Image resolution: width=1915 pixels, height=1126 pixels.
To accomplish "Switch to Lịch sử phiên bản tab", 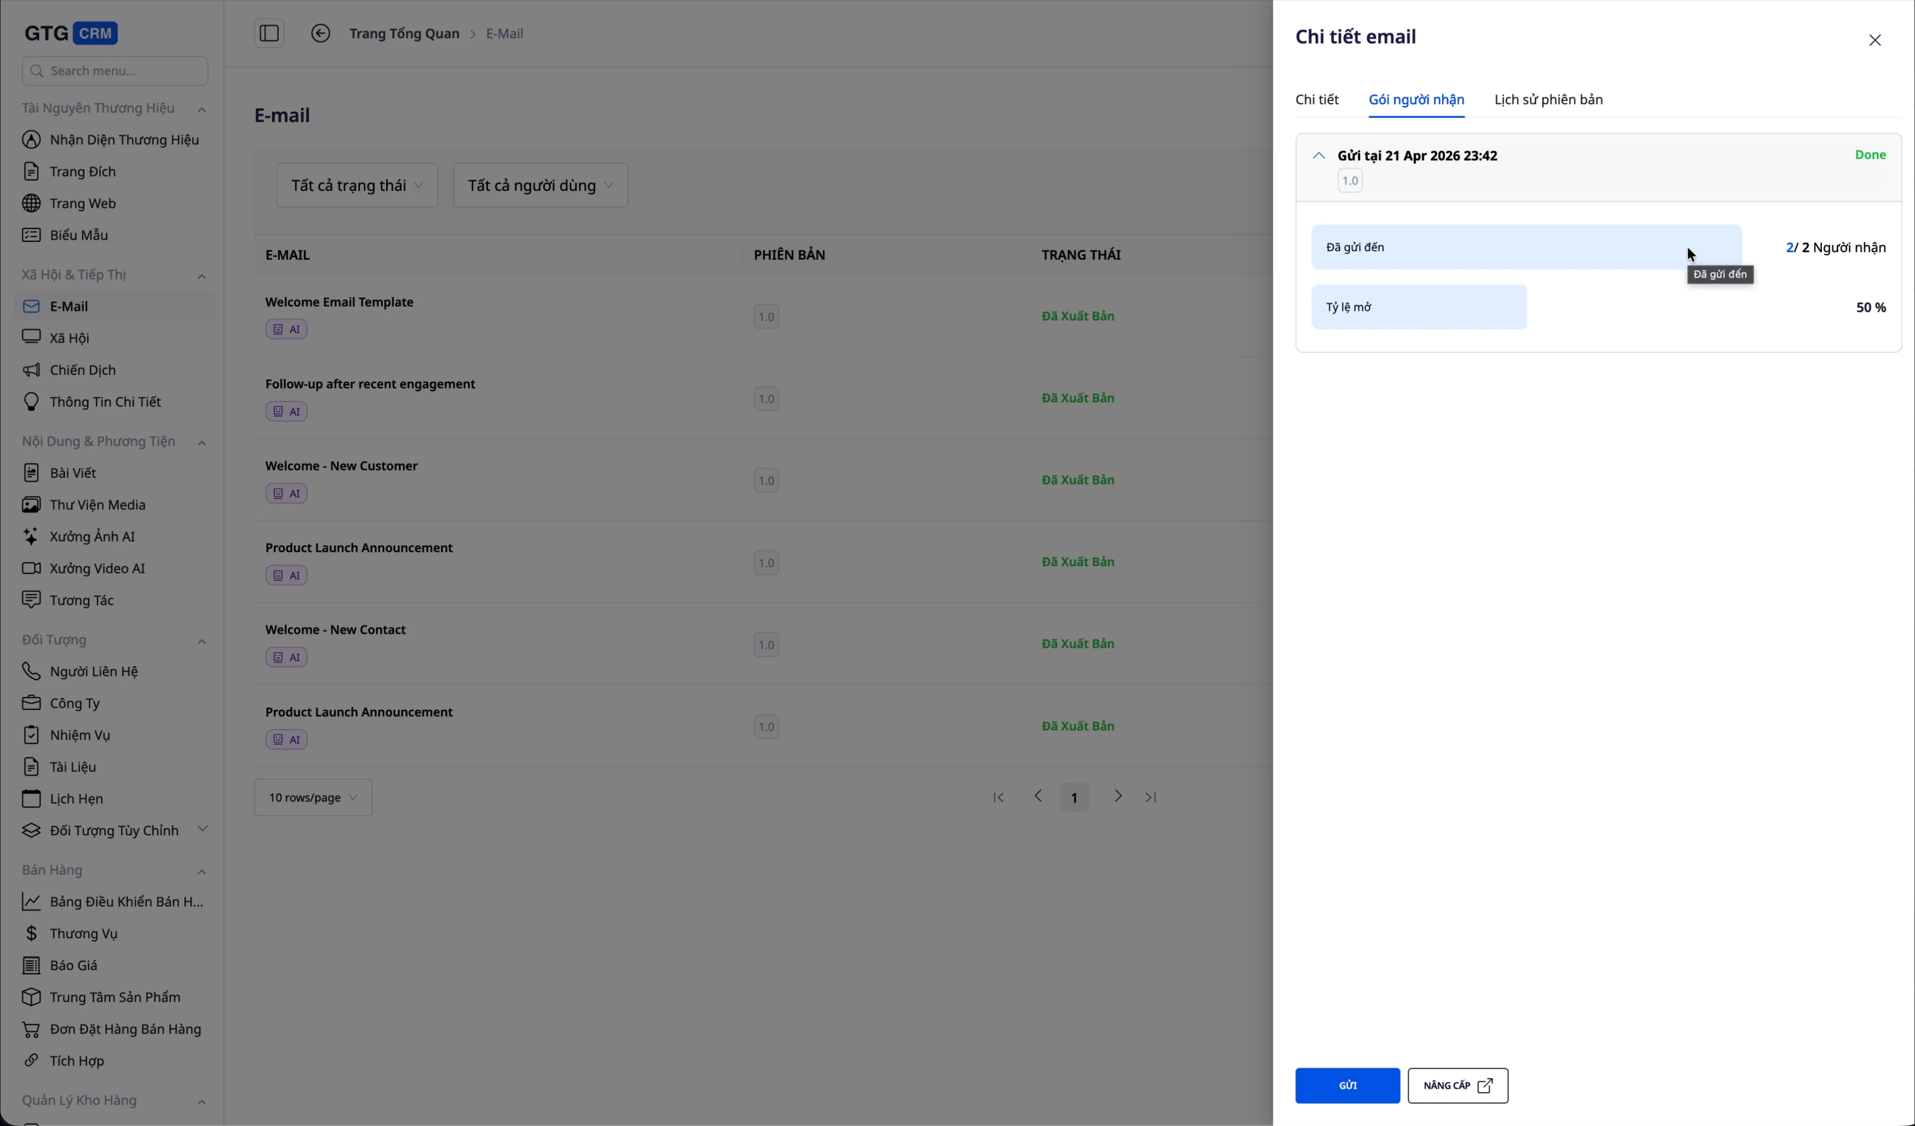I will point(1548,100).
